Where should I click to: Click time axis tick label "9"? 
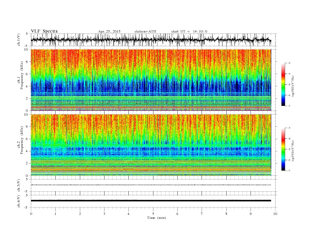pos(251,214)
